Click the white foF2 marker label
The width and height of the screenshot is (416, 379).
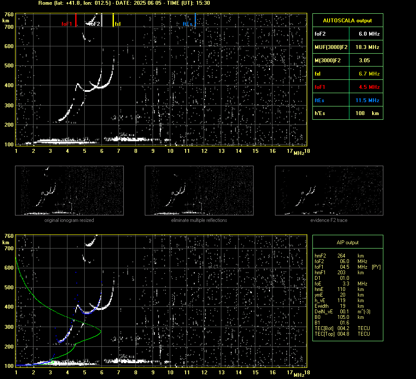point(95,24)
